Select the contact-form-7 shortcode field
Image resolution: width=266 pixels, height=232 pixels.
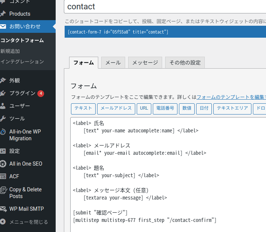pyautogui.click(x=165, y=32)
